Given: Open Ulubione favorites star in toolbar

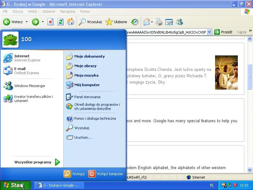Looking at the screenshot, I should coord(116,22).
